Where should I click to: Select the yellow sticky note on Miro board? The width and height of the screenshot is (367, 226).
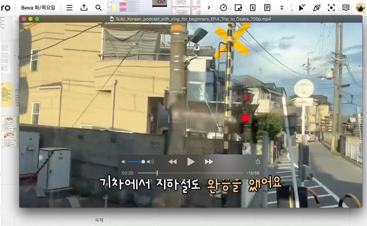tap(7, 95)
